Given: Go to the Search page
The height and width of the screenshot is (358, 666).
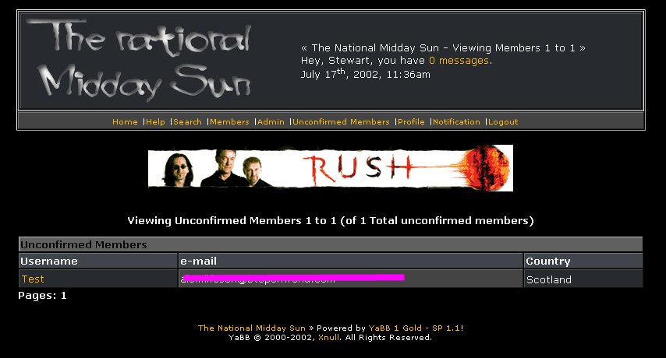Looking at the screenshot, I should [x=187, y=121].
